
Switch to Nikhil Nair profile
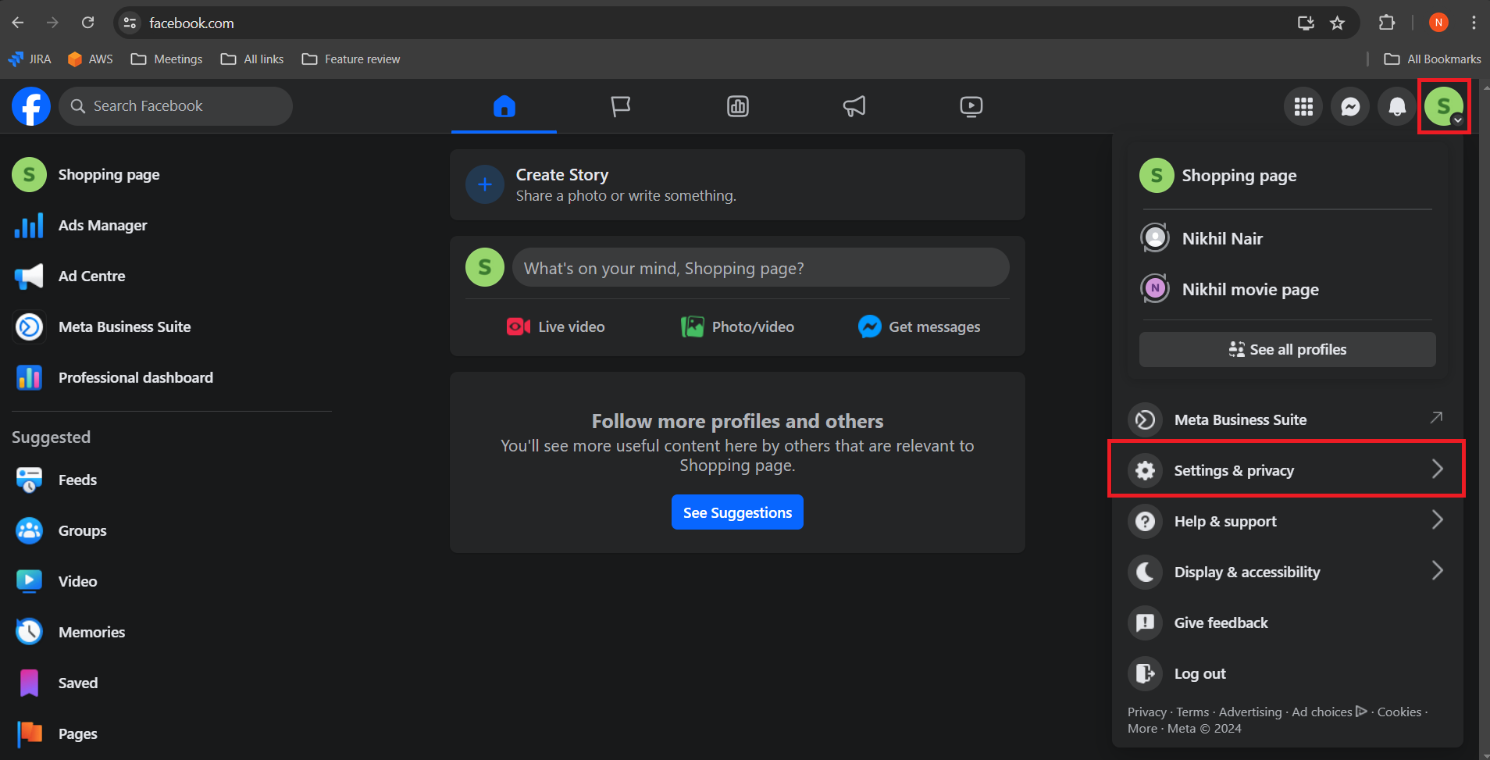[1287, 239]
